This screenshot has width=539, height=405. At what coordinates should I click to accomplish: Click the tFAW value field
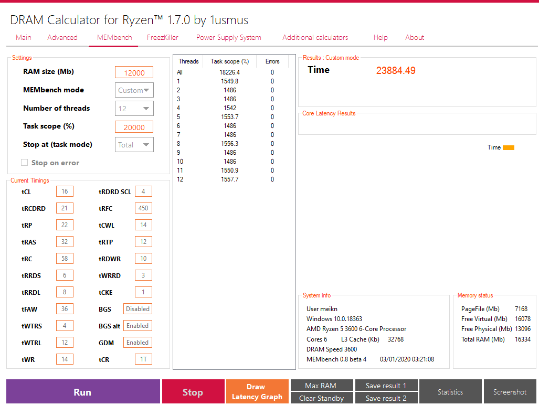65,309
